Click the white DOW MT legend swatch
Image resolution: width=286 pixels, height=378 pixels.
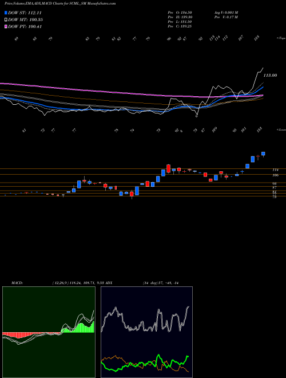[6, 20]
